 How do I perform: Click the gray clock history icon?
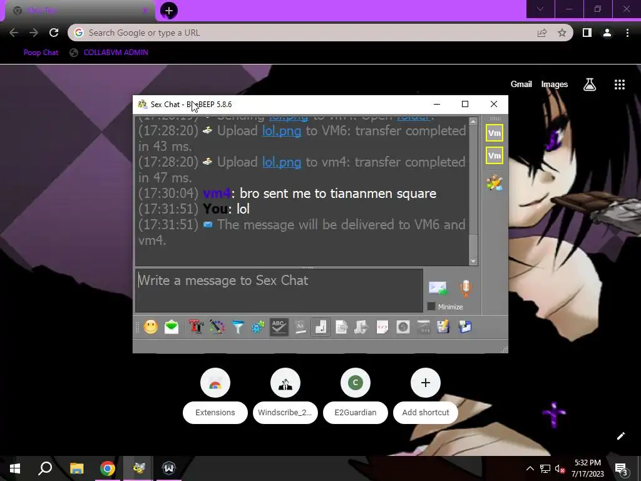tap(403, 327)
